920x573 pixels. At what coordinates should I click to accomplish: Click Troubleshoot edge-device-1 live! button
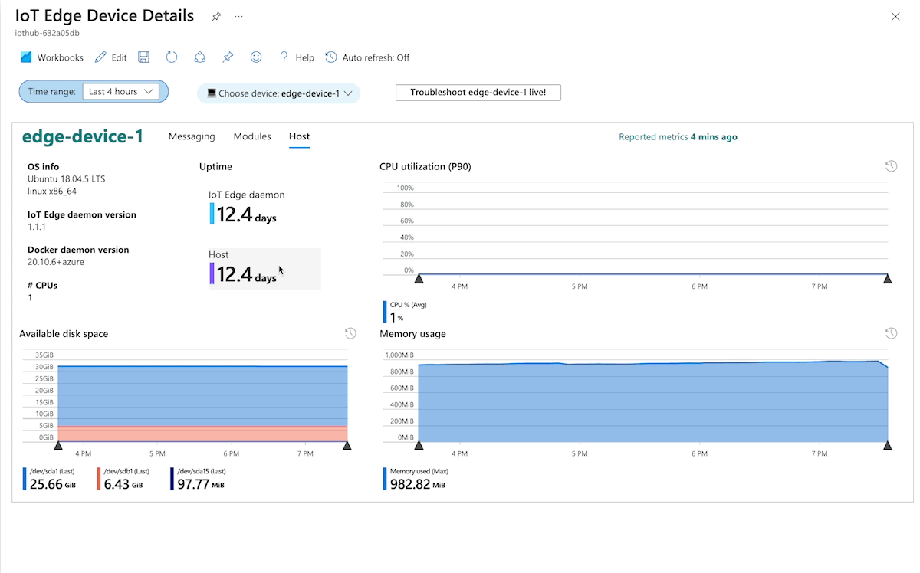tap(478, 93)
